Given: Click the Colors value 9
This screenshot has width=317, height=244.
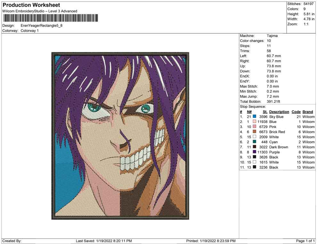Looking at the screenshot, I should coord(305,9).
